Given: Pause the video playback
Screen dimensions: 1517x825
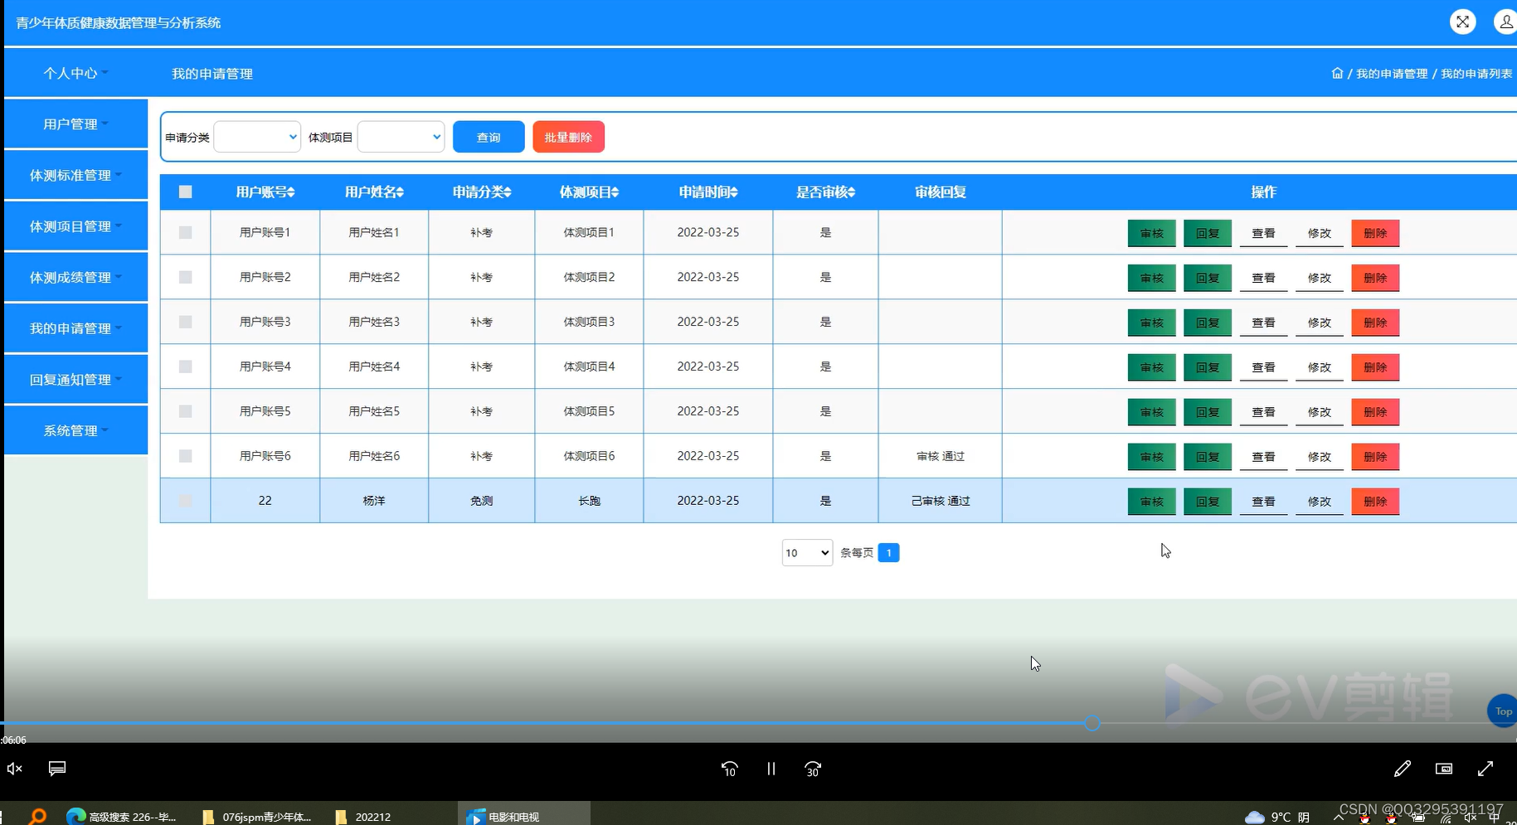Looking at the screenshot, I should pyautogui.click(x=771, y=769).
